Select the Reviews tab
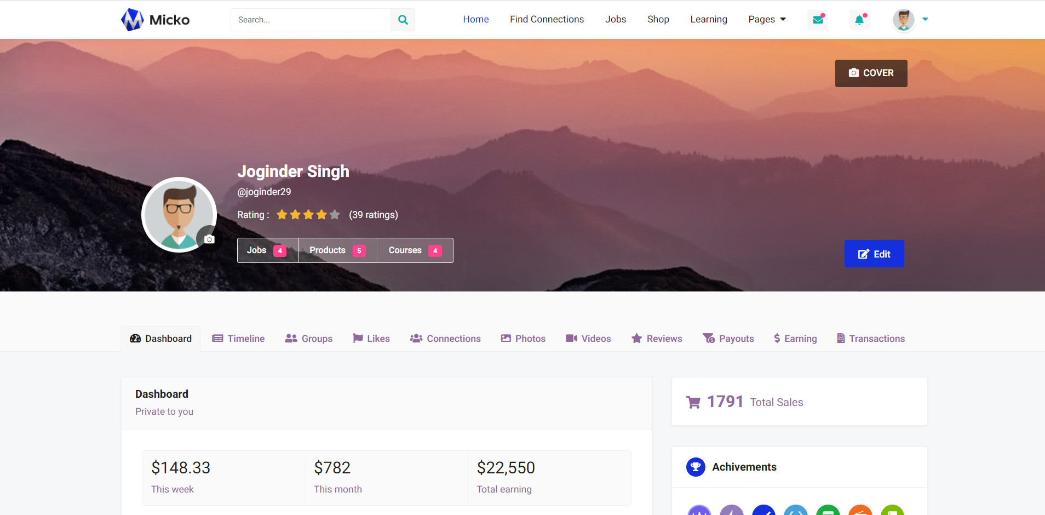The image size is (1045, 515). coord(657,339)
